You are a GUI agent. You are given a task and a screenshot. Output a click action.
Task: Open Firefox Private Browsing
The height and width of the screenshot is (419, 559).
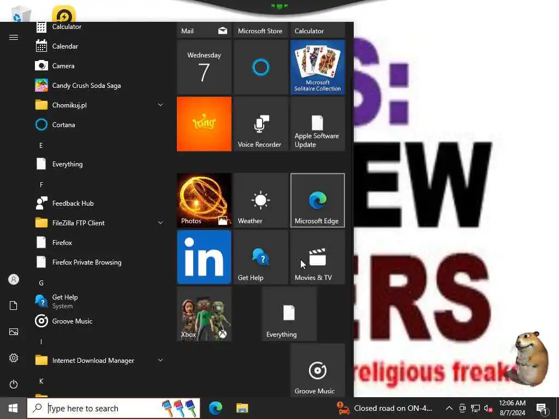coord(100,262)
